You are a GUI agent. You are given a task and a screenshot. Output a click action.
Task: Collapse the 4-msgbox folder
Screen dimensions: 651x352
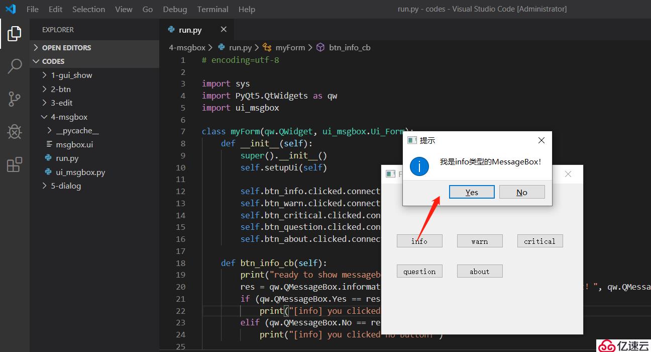[x=94, y=117]
